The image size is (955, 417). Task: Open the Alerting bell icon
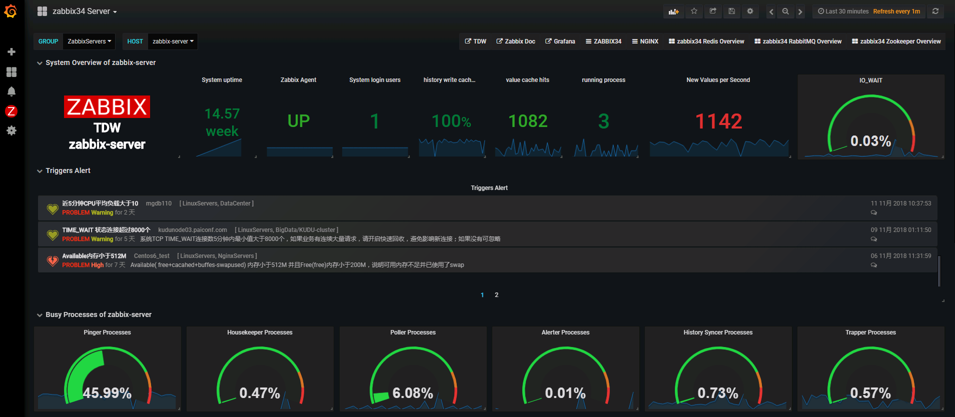[x=12, y=91]
